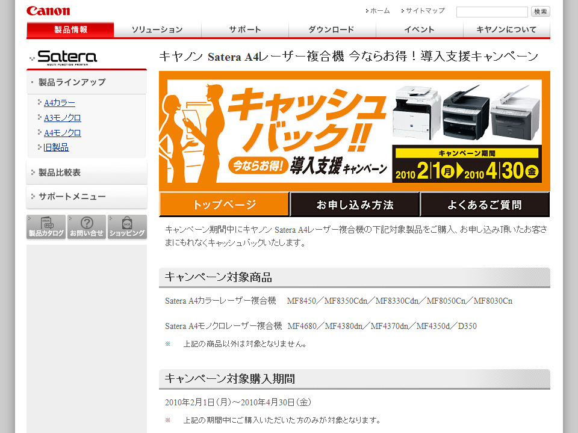The height and width of the screenshot is (433, 578).
Task: Select the 製品情報 navigation tab
Action: coord(70,29)
